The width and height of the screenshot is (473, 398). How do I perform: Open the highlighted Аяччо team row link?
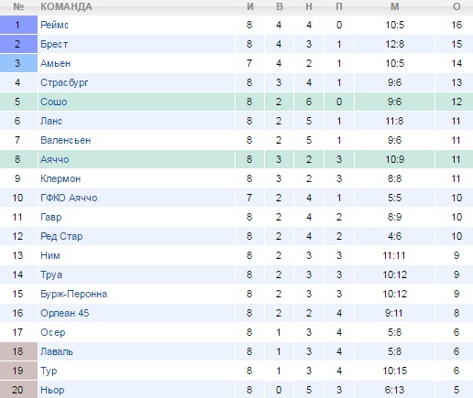pos(55,159)
